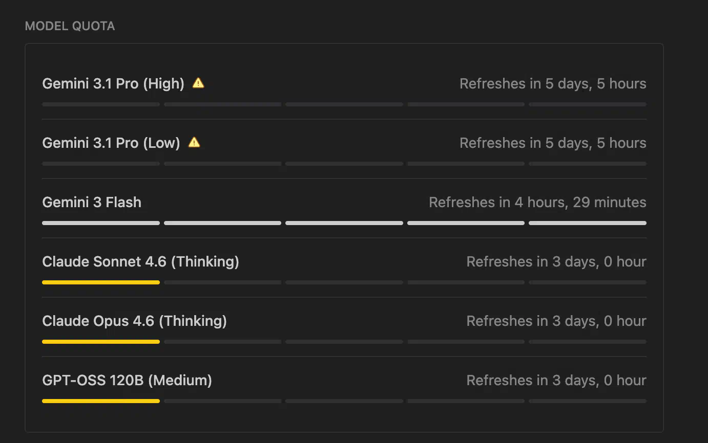This screenshot has height=443, width=708.
Task: Click the warning icon beside Gemini 3.1 Pro (Low)
Action: [x=194, y=142]
